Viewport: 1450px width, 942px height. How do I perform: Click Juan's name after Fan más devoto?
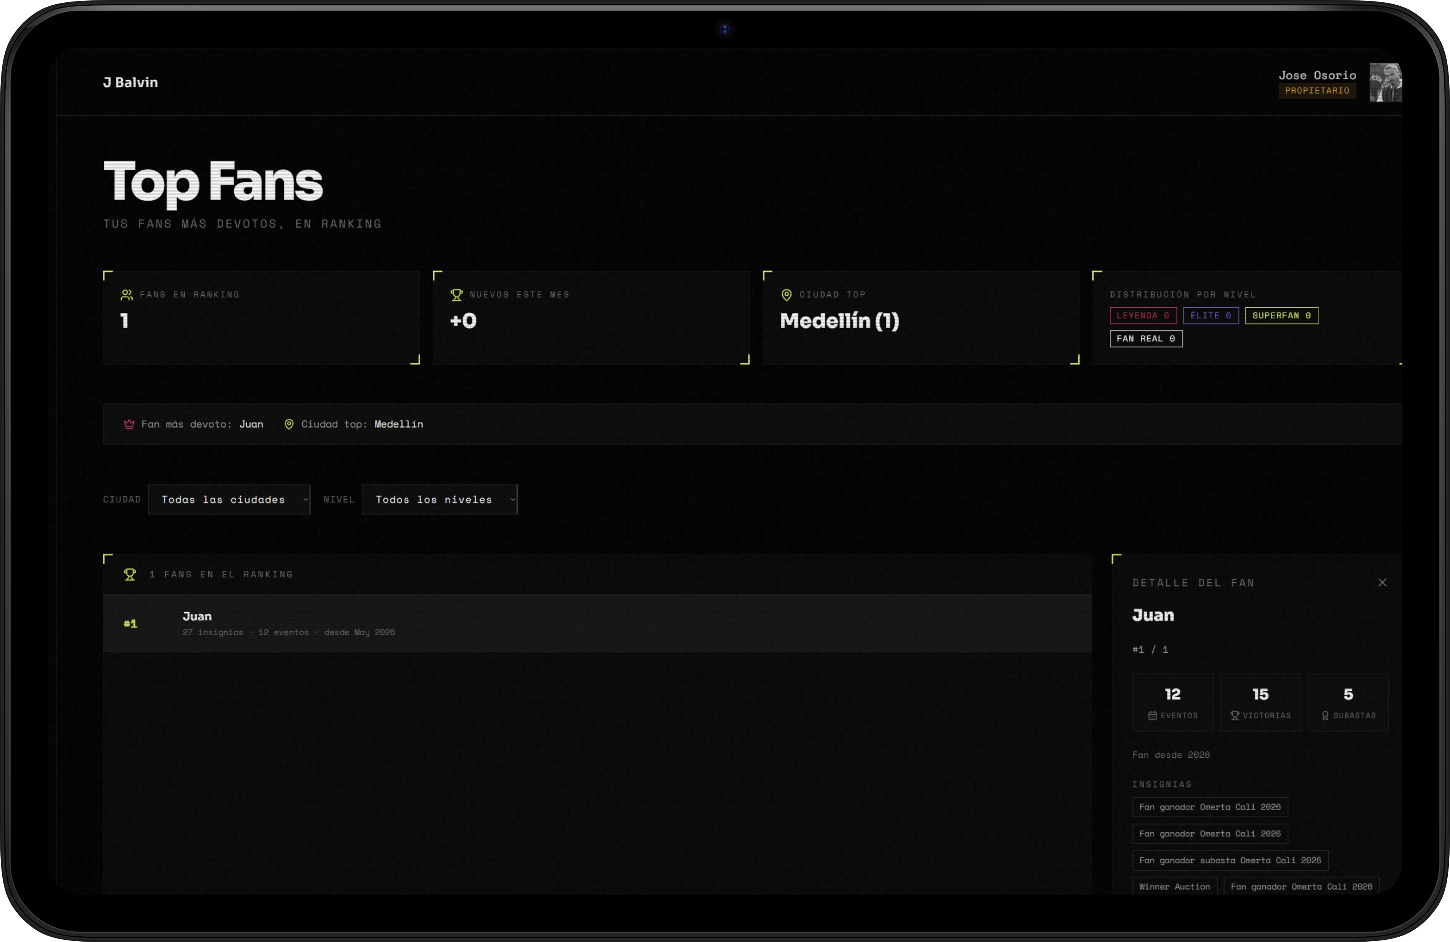click(x=251, y=424)
